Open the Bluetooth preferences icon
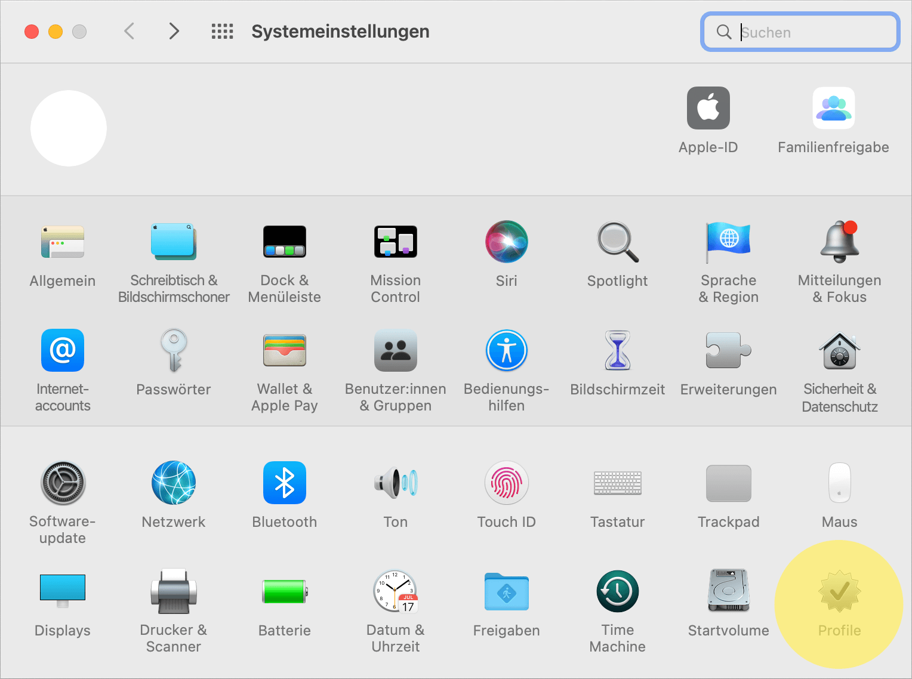Screen dimensions: 912x679 click(x=285, y=483)
